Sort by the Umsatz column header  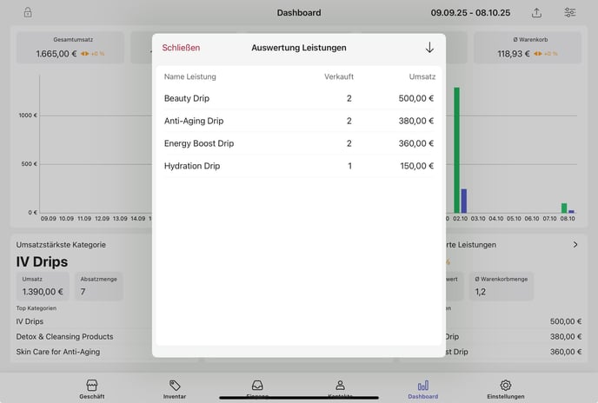click(422, 76)
